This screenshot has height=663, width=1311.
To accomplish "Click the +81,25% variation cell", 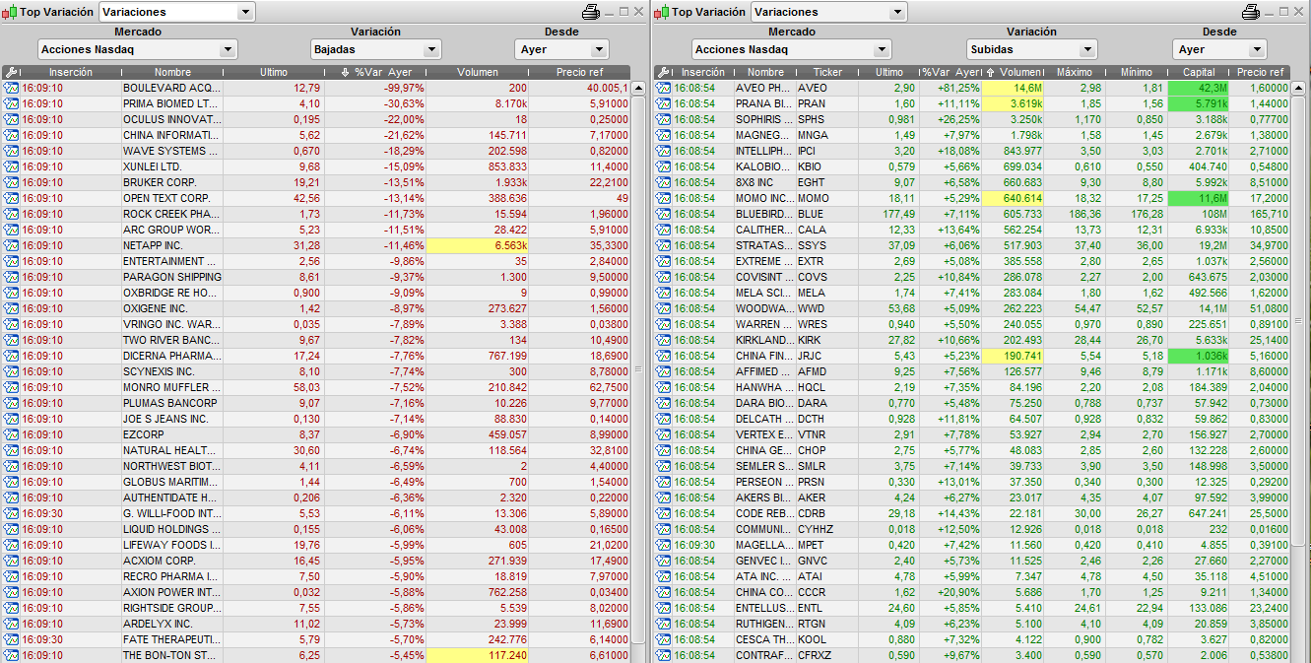I will coord(951,88).
